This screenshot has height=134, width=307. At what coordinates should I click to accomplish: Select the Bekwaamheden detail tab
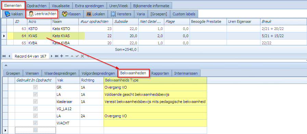[133, 73]
